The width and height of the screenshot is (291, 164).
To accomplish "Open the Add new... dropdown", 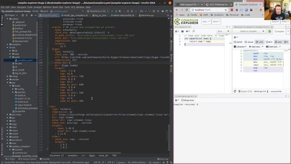I will coord(256,46).
